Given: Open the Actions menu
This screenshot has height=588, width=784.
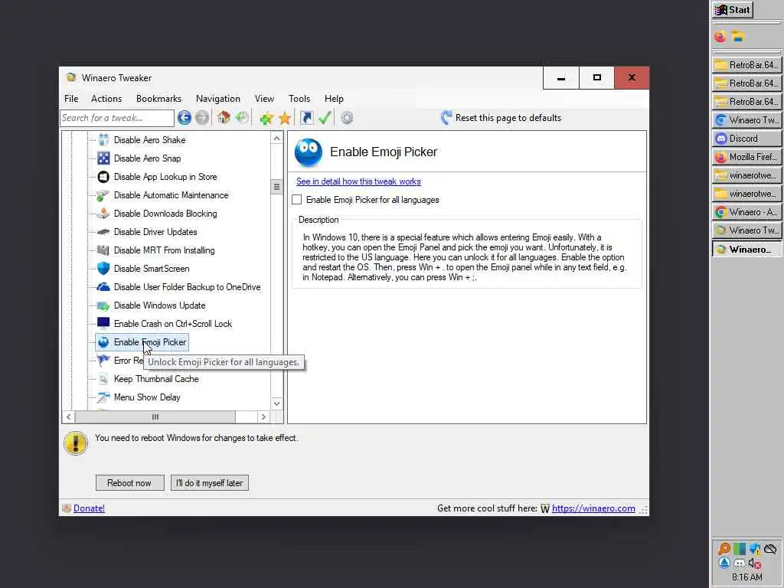Looking at the screenshot, I should (x=106, y=99).
